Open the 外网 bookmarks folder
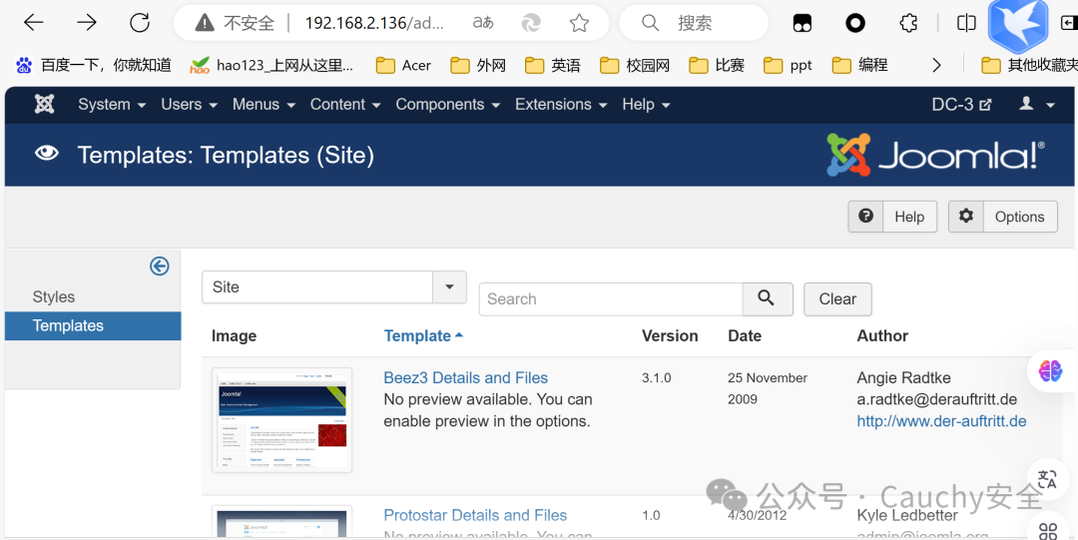 (x=478, y=65)
